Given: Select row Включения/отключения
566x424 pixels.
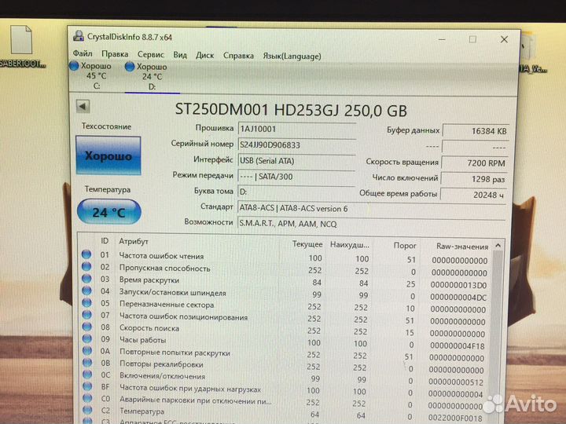Looking at the screenshot, I should (x=285, y=378).
